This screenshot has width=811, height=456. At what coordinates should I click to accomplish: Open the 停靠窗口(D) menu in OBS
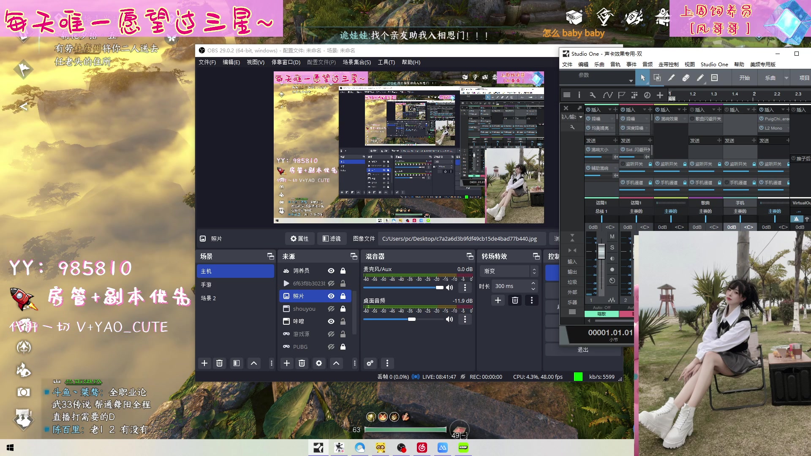286,62
